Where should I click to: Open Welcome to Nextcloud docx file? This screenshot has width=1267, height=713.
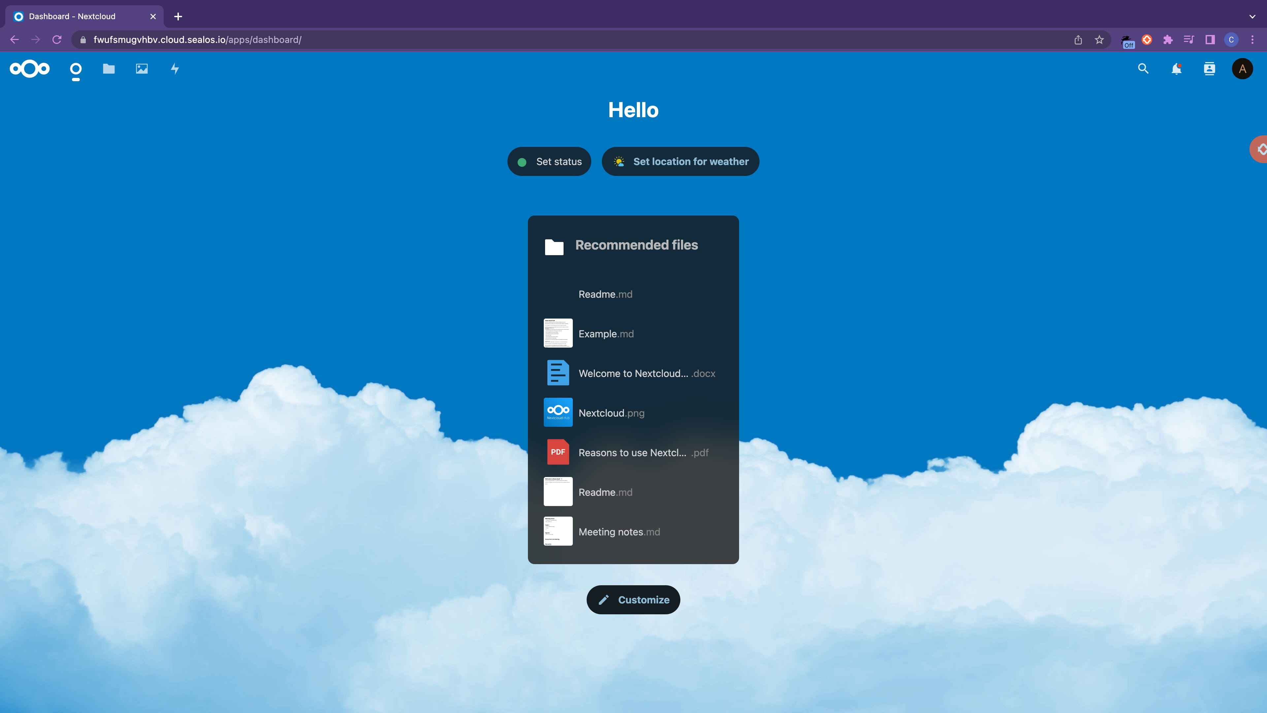point(633,373)
